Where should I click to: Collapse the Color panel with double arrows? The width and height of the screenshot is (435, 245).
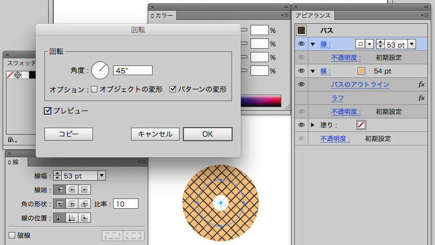click(x=286, y=7)
